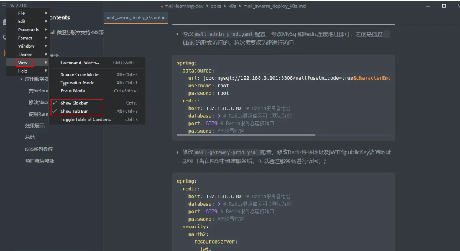Collapse the 应用服务器 outline section

pos(21,79)
